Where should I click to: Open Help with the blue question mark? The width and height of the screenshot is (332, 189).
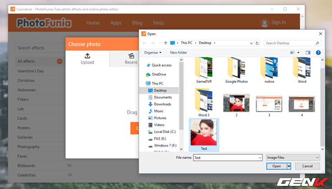(318, 53)
